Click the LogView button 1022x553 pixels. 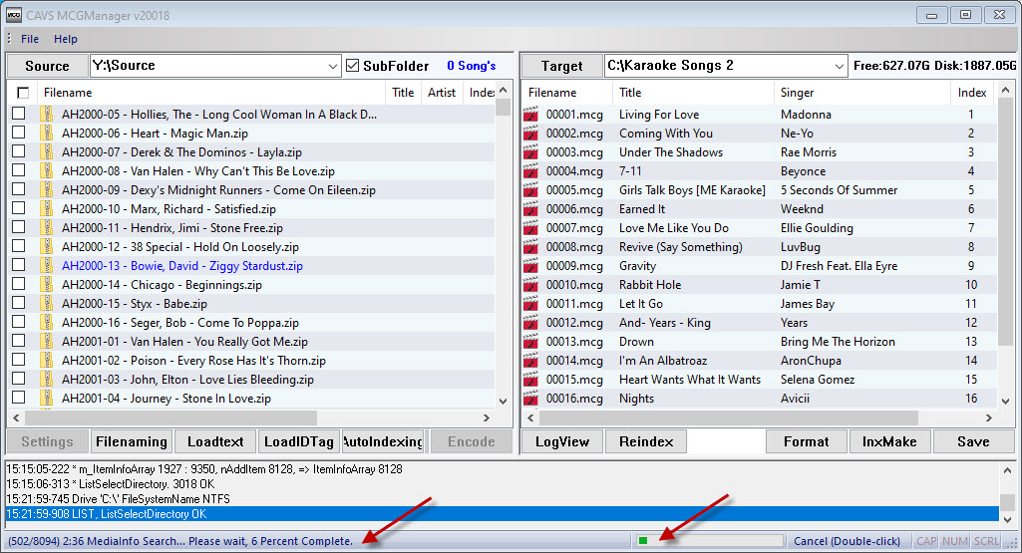click(561, 441)
